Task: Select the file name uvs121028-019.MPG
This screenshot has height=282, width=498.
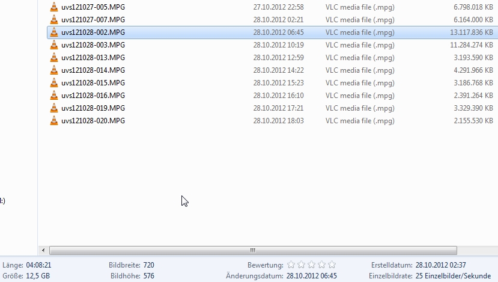Action: click(x=93, y=108)
